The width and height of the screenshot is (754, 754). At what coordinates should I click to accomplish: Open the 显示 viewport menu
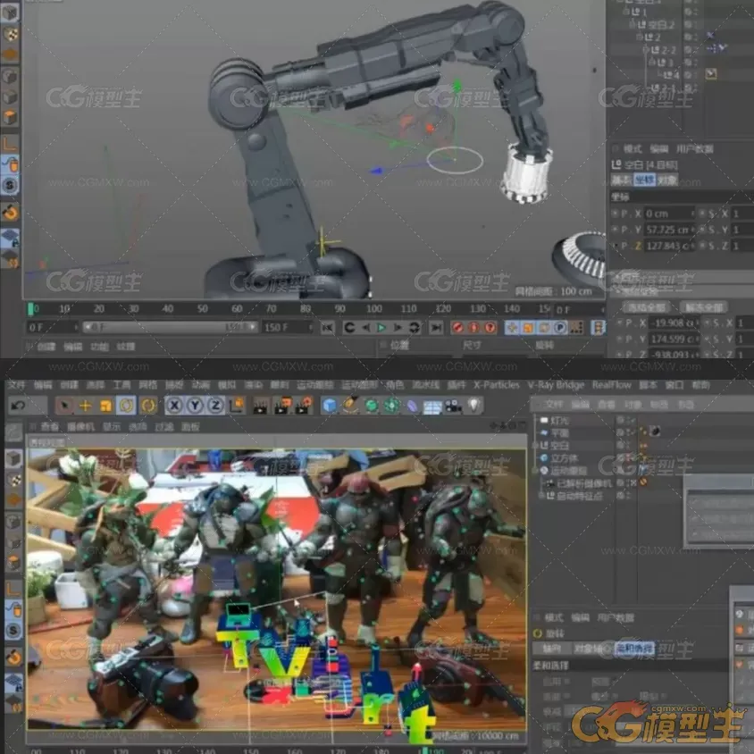click(111, 426)
